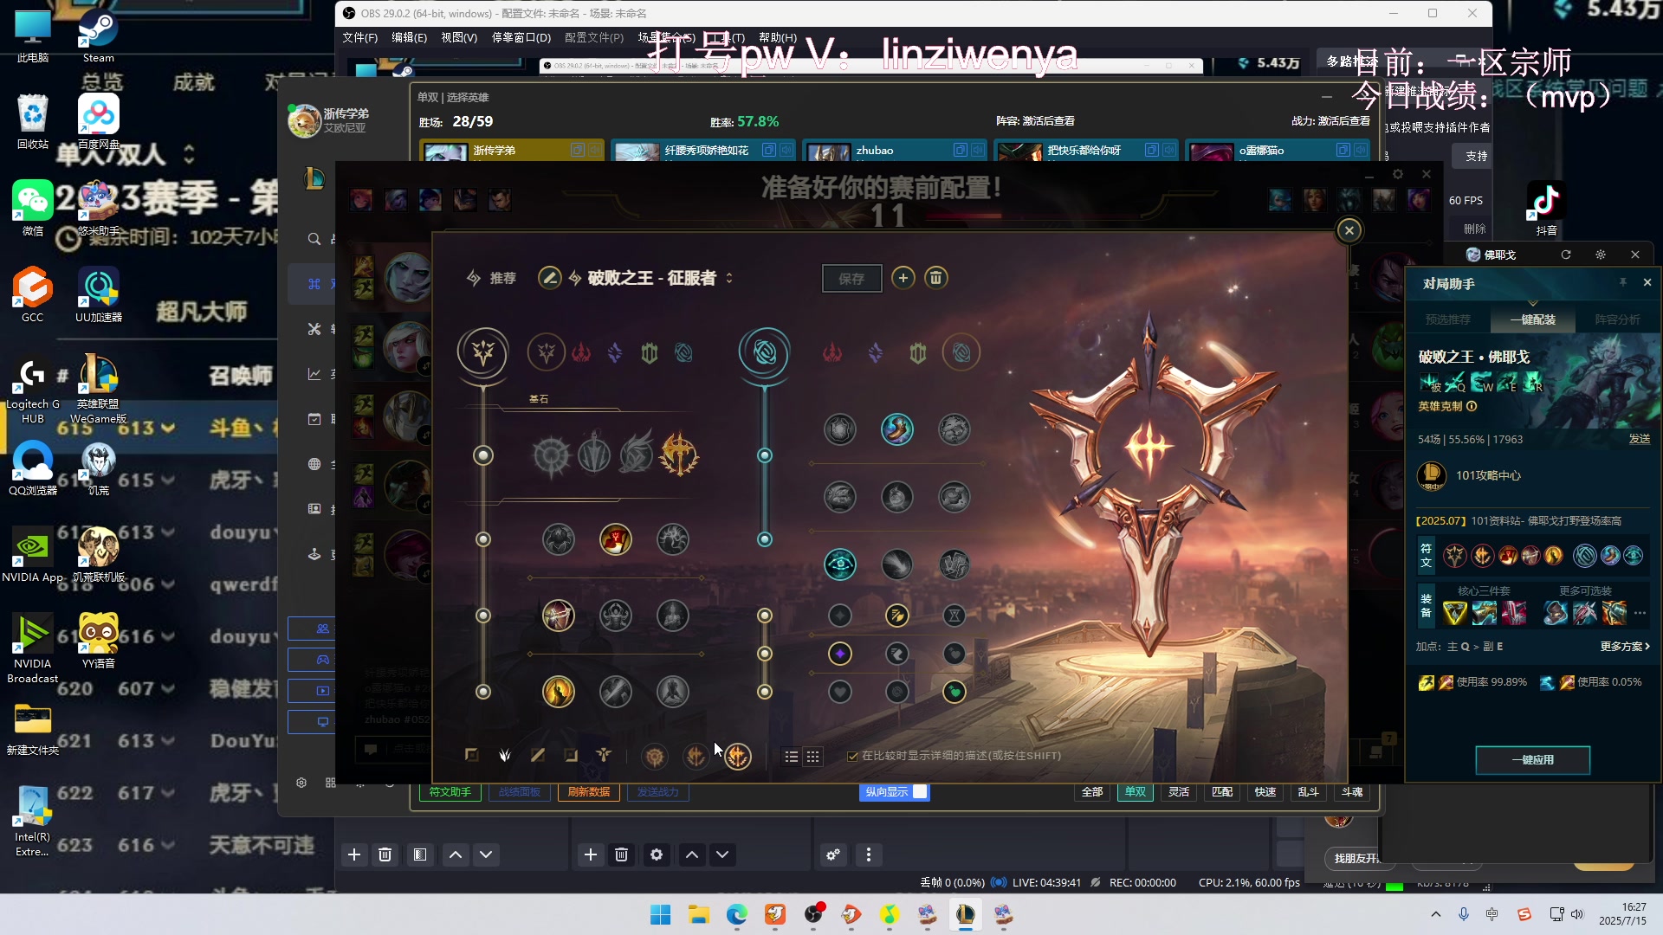1663x935 pixels.
Task: Pick Cosmic Insight rune in secondary tree
Action: point(840,565)
